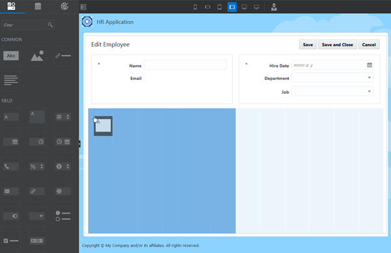Viewport: 391px width, 253px height.
Task: Pick the Paragraph text component
Action: (x=11, y=80)
